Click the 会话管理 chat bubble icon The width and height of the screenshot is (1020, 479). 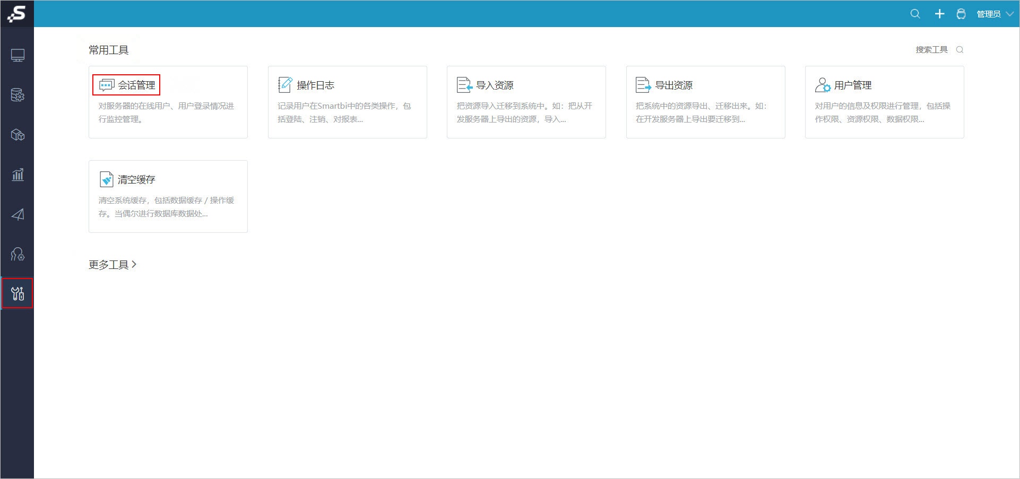tap(107, 85)
